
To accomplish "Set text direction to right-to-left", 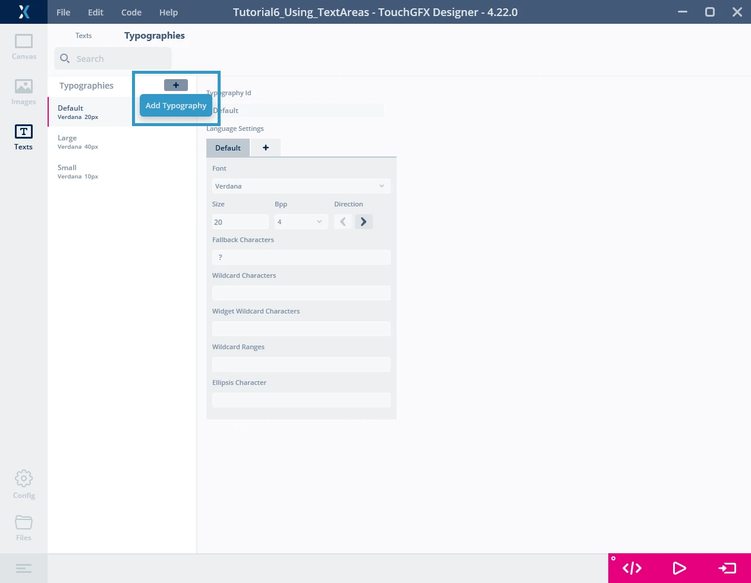I will [x=343, y=222].
